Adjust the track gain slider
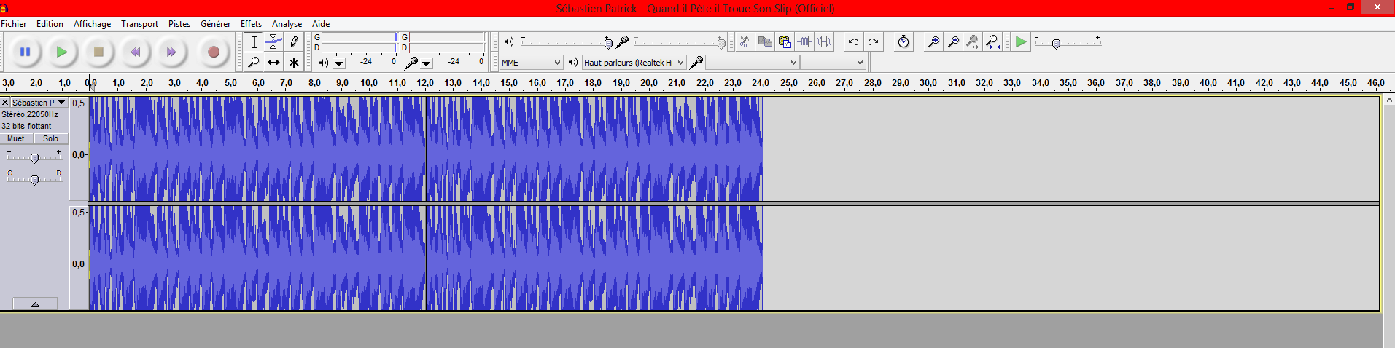The height and width of the screenshot is (348, 1395). (34, 157)
